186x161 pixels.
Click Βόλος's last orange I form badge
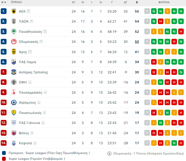(x=180, y=133)
